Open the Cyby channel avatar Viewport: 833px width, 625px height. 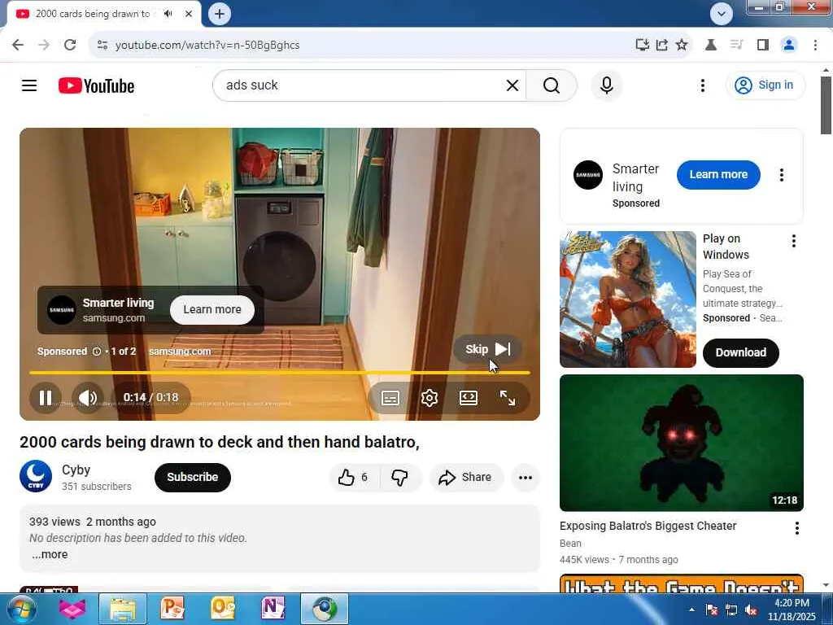pyautogui.click(x=36, y=476)
